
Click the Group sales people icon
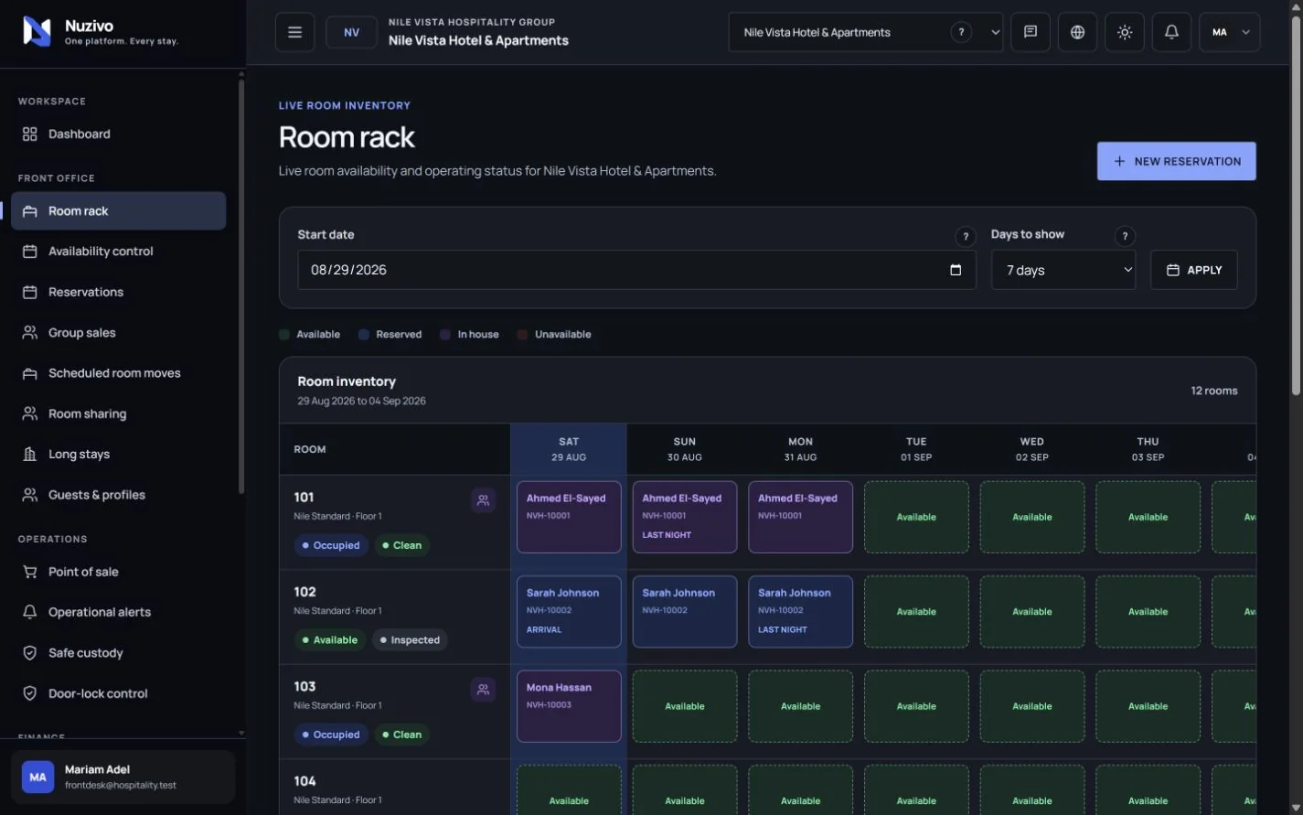pos(29,332)
